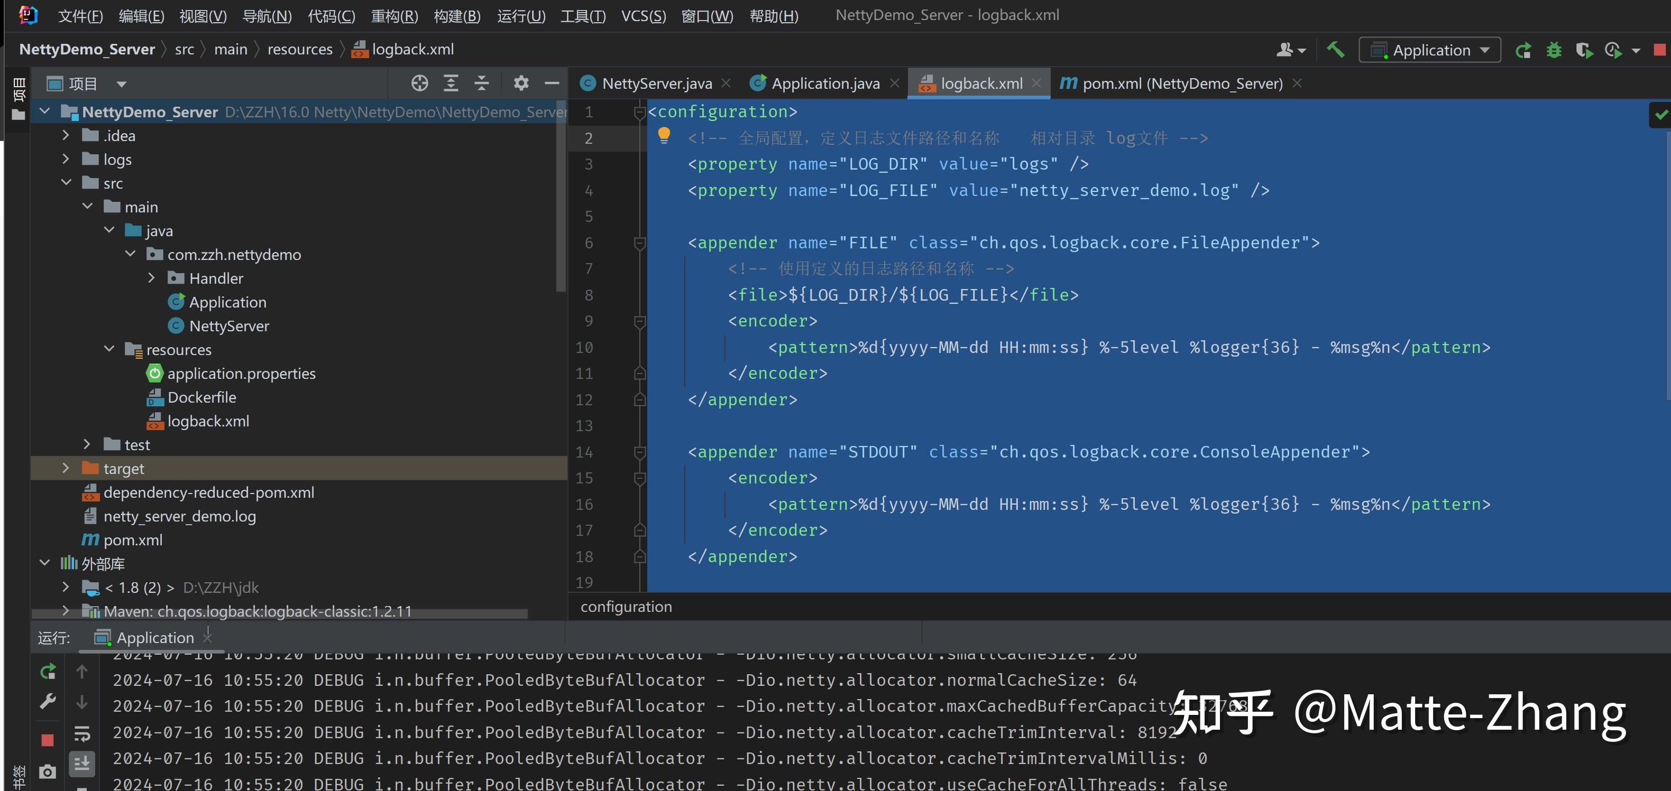Open project panel gear settings
Image resolution: width=1671 pixels, height=791 pixels.
click(521, 83)
